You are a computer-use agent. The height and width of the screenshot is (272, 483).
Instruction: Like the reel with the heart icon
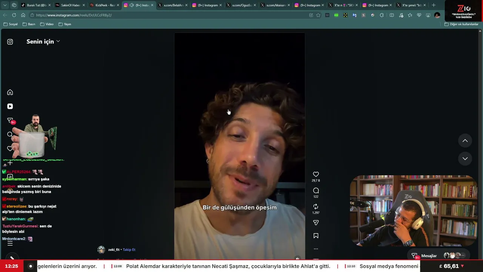click(x=316, y=174)
